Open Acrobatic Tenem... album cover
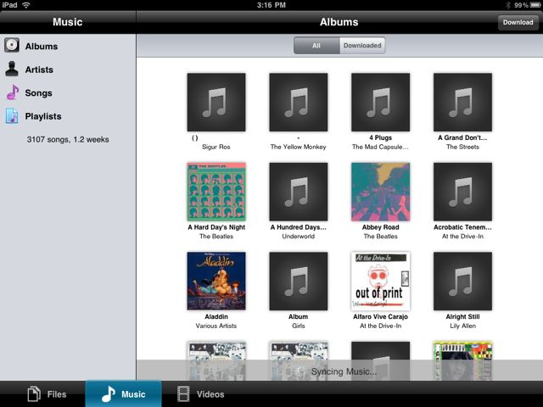The height and width of the screenshot is (407, 543). 462,192
